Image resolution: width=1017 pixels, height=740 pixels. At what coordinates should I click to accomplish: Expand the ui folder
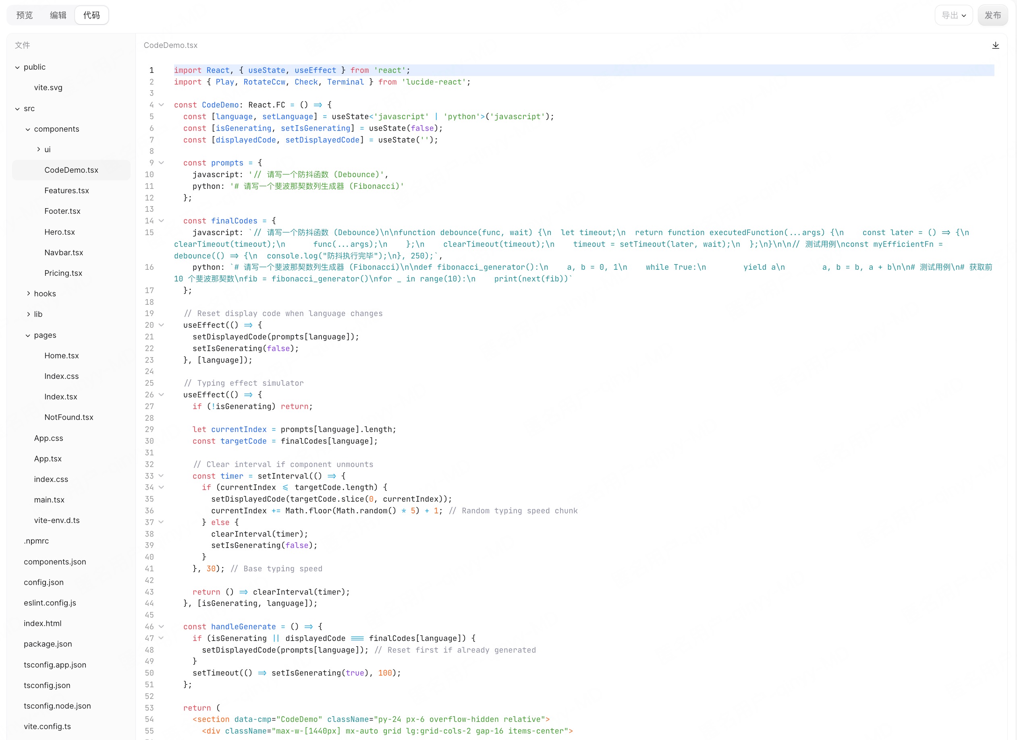pos(39,150)
